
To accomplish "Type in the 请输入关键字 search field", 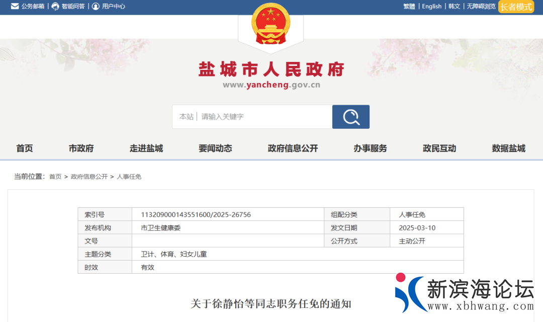I will 264,117.
